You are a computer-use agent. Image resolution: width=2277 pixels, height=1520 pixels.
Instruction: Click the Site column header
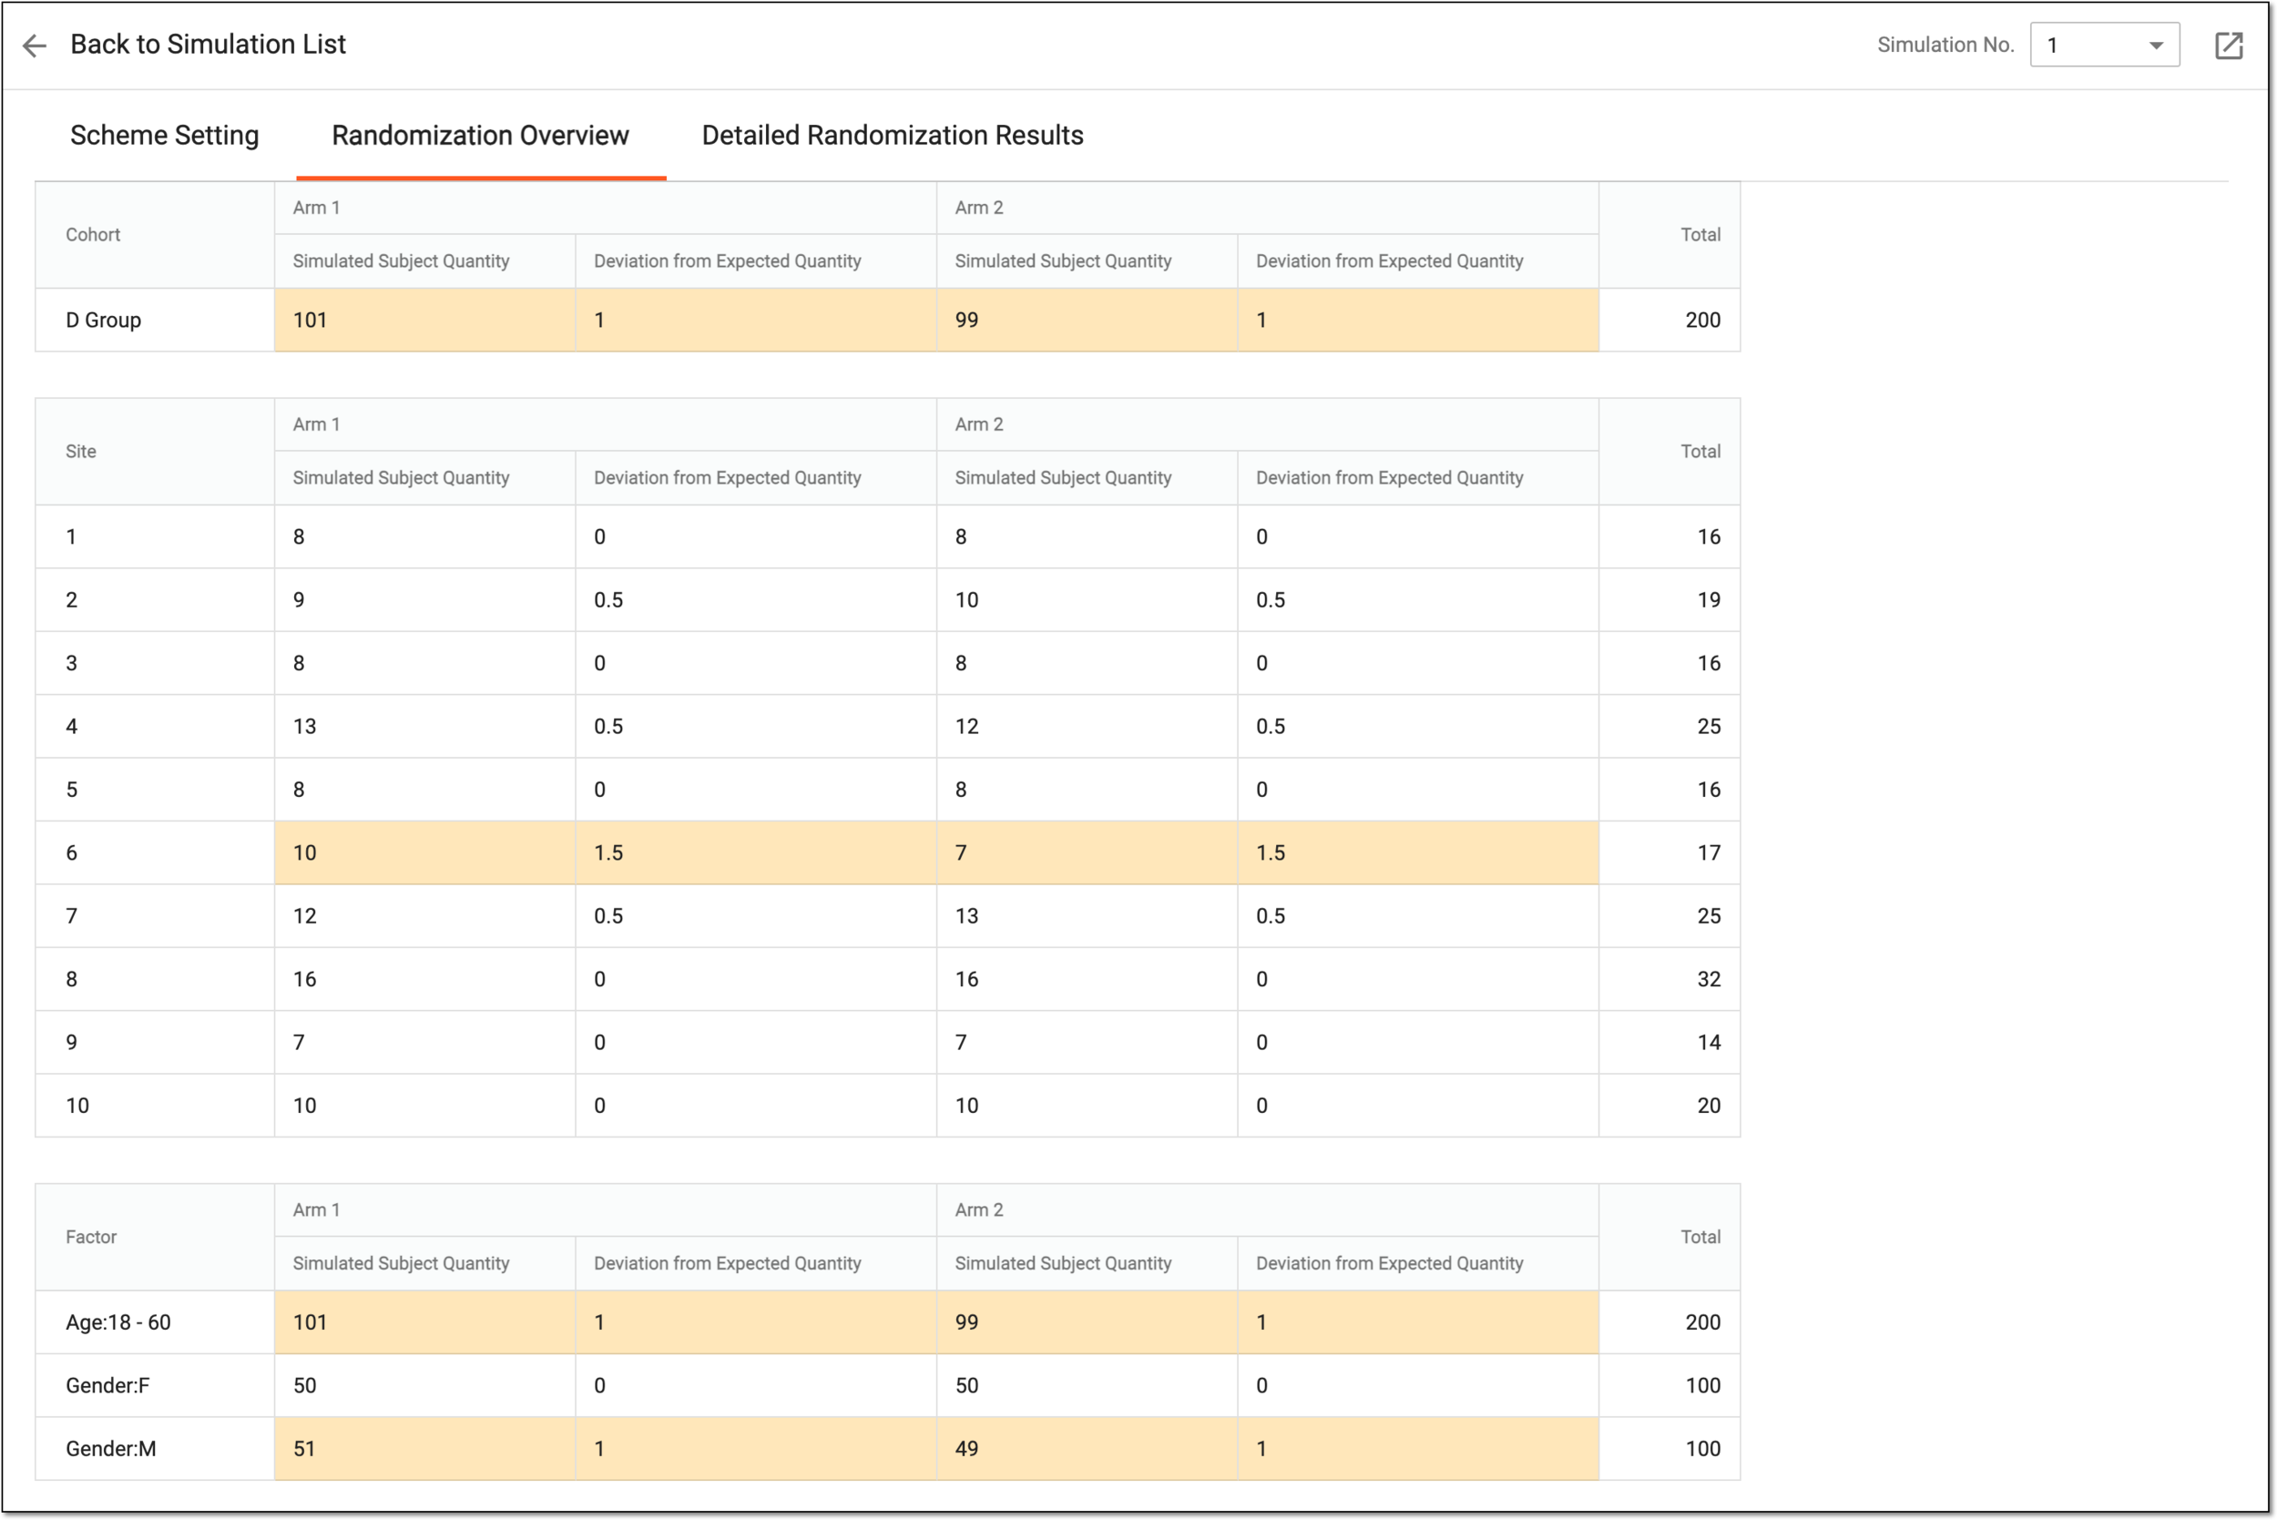tap(80, 451)
